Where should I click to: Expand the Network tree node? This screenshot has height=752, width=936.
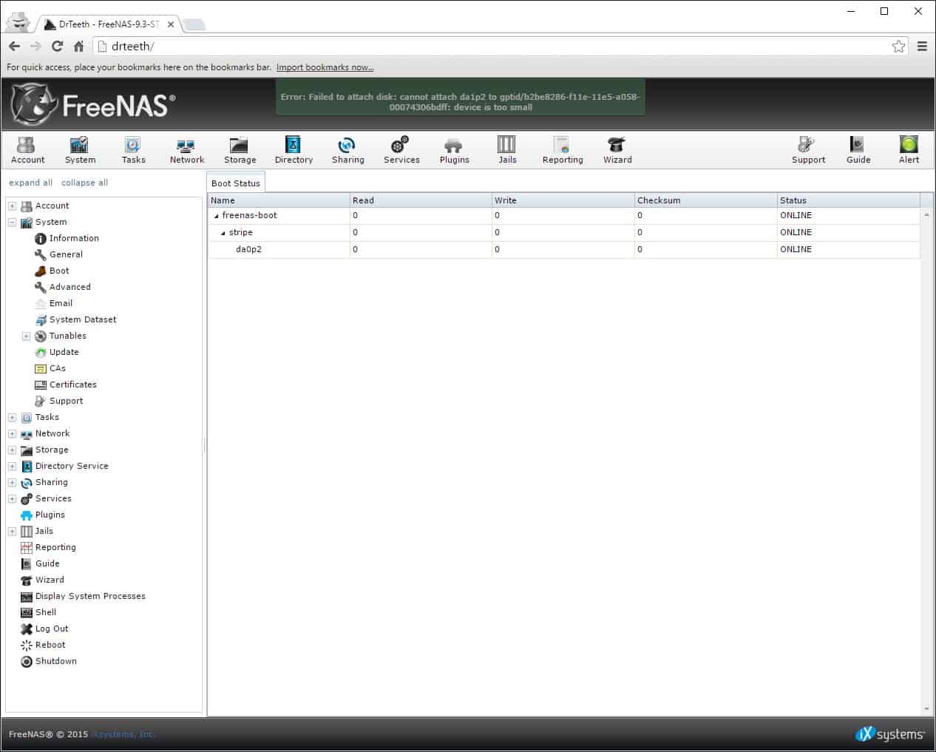tap(12, 433)
